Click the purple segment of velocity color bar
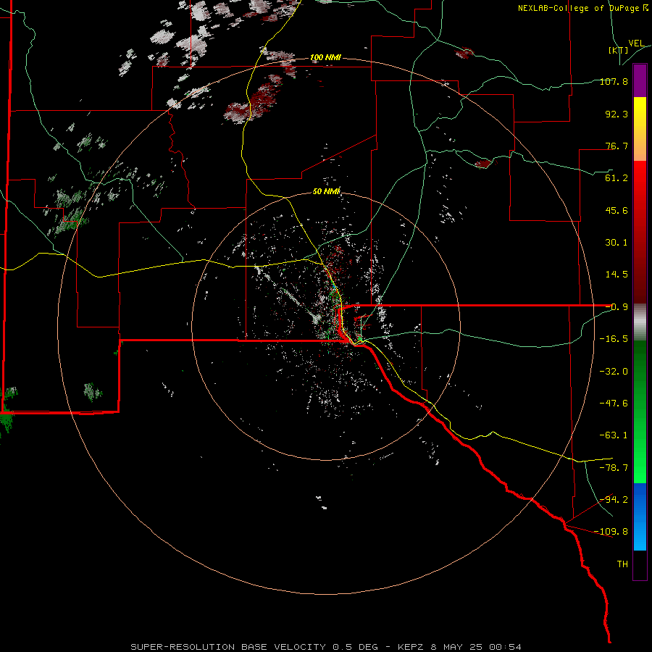The image size is (652, 652). pyautogui.click(x=640, y=81)
